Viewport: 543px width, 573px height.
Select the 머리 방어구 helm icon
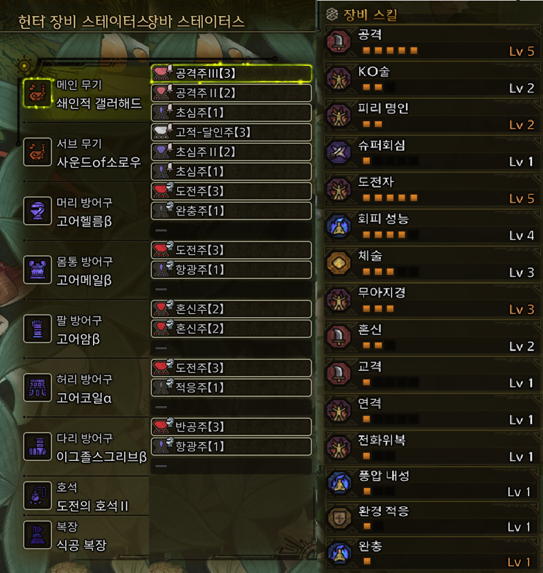[37, 211]
